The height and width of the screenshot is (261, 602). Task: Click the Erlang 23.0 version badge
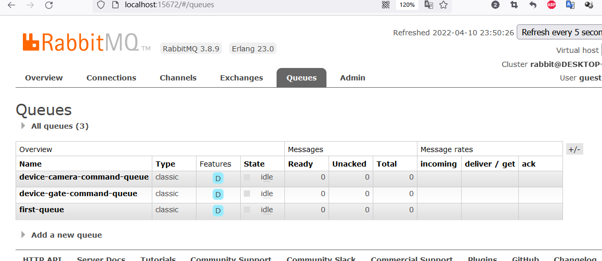pyautogui.click(x=253, y=49)
